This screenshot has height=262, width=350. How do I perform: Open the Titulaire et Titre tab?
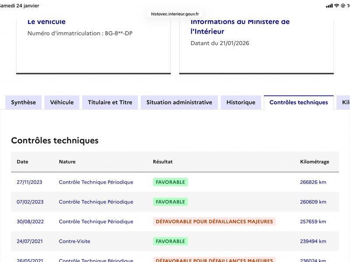click(x=110, y=103)
